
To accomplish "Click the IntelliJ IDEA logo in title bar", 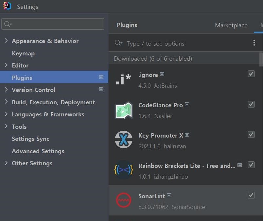I will tap(7, 6).
